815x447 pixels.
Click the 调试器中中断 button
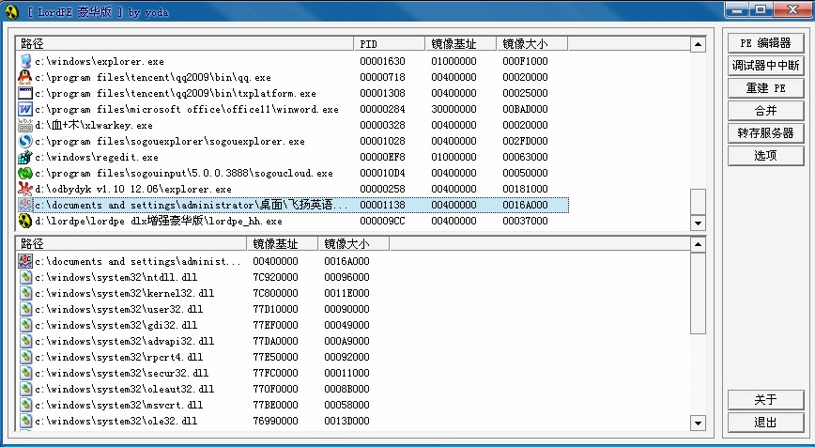765,66
